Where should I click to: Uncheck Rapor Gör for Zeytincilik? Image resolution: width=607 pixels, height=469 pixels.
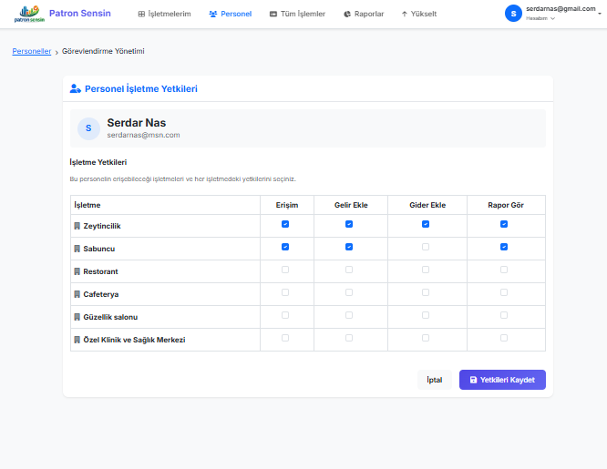pos(504,224)
